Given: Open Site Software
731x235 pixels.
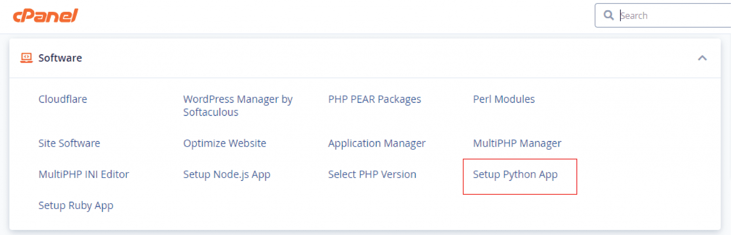Looking at the screenshot, I should coord(69,143).
